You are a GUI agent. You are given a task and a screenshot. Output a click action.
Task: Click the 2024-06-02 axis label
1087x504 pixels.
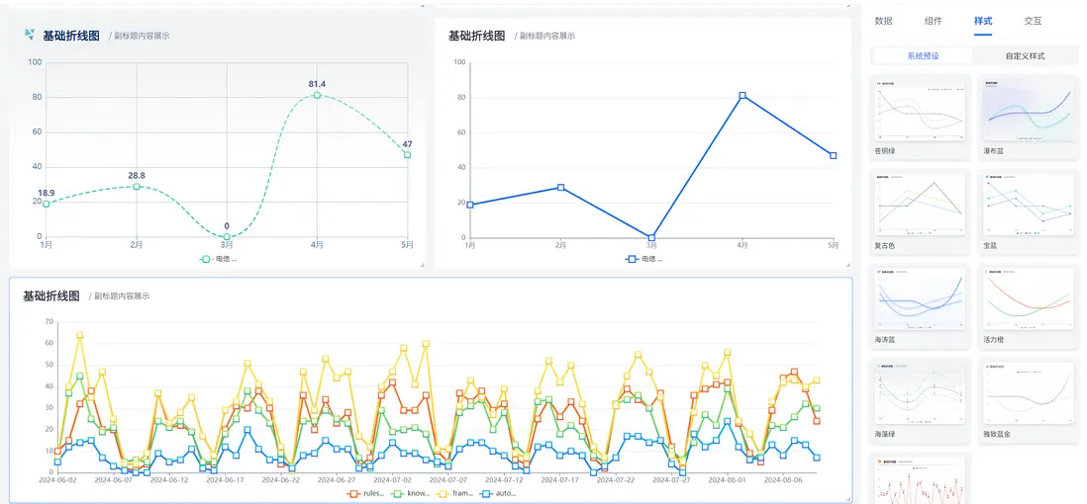coord(57,479)
